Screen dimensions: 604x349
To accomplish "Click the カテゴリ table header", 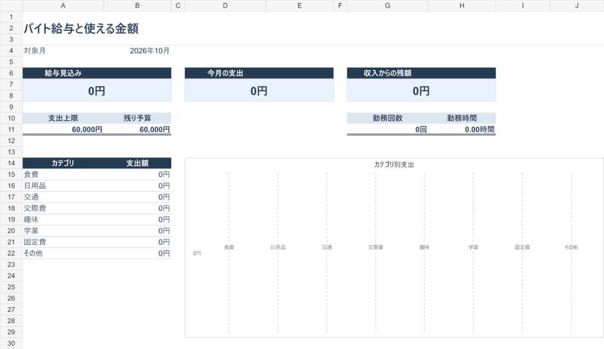I will pyautogui.click(x=63, y=163).
